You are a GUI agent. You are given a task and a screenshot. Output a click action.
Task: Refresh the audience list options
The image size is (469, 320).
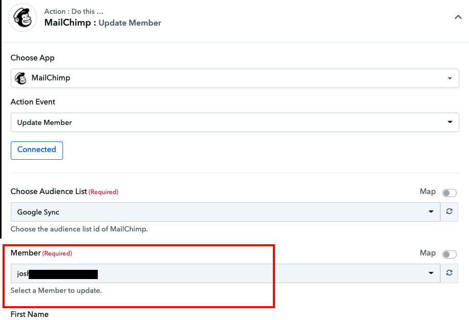pyautogui.click(x=449, y=212)
